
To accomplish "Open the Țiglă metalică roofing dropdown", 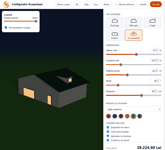I will pyautogui.click(x=134, y=109).
